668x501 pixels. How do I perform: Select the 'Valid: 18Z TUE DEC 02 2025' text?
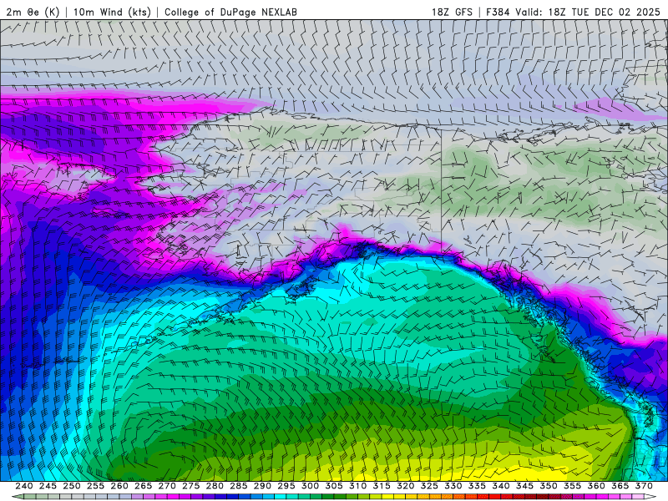point(588,12)
